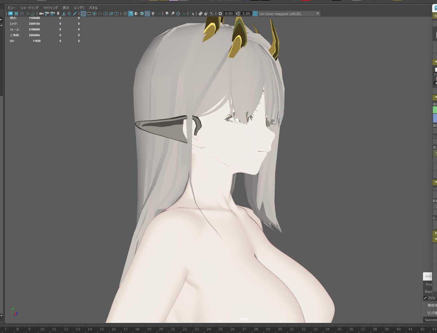Image resolution: width=437 pixels, height=333 pixels.
Task: Click the exposure value field 0.00
Action: (x=229, y=13)
